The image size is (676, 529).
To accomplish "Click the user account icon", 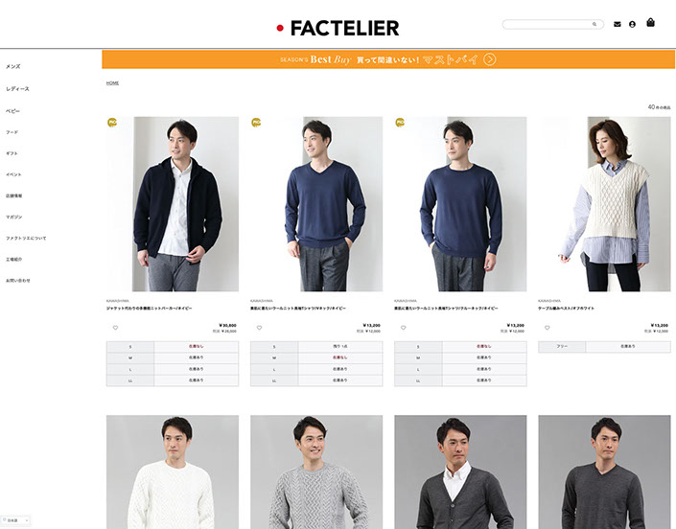I will point(632,25).
